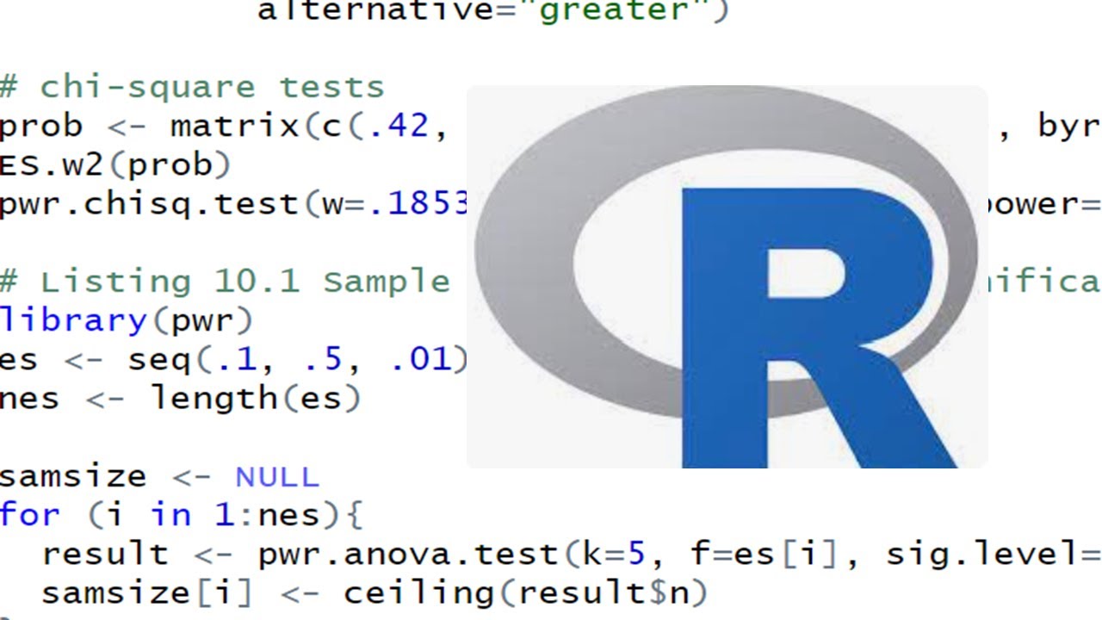This screenshot has height=620, width=1102.
Task: Click the 'result <- pwr.anova.test' line
Action: tap(572, 554)
